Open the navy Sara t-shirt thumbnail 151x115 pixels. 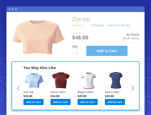click(116, 80)
